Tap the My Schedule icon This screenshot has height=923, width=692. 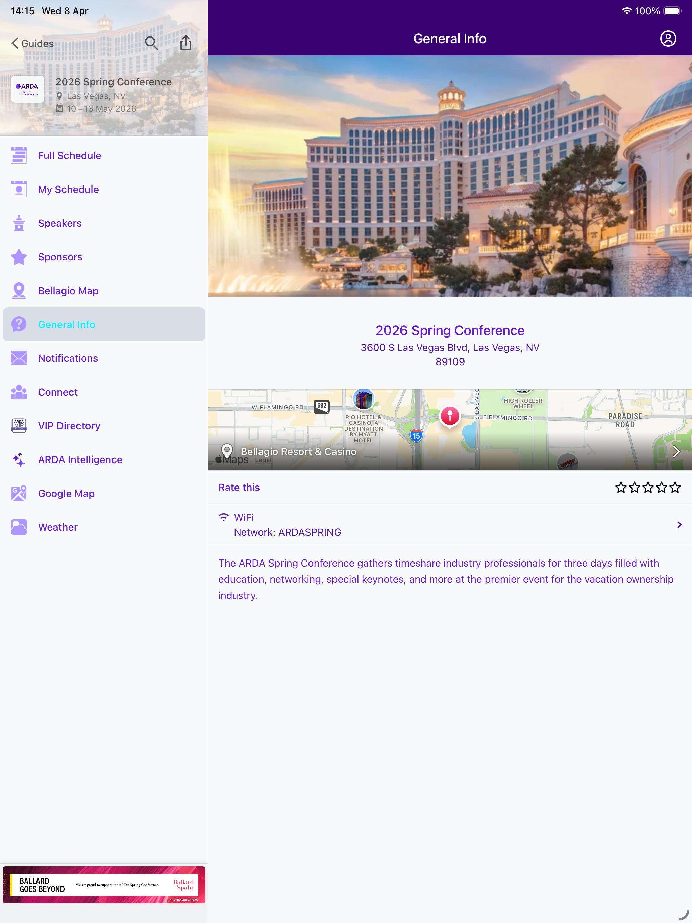tap(19, 189)
